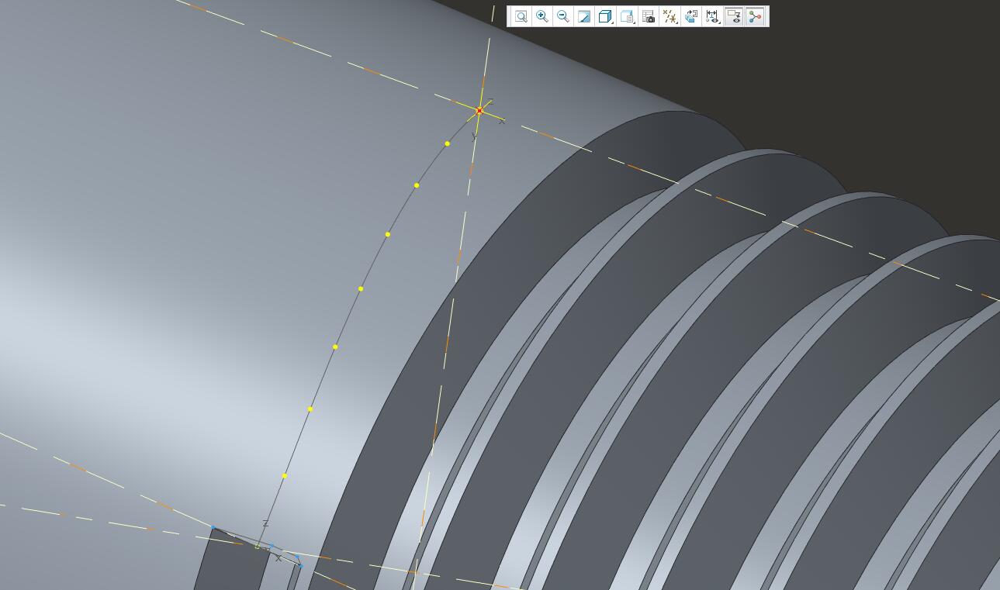
Task: Select the Zoom In tool
Action: [542, 16]
